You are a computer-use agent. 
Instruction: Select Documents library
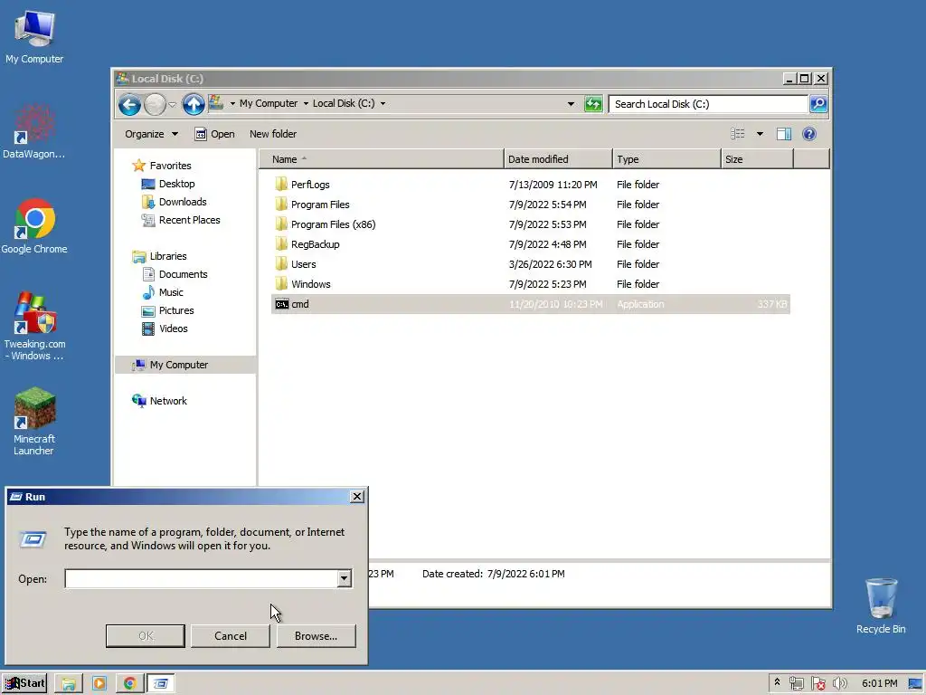175,274
